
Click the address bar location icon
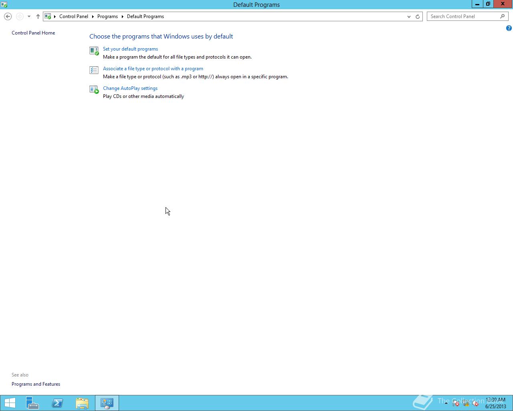coord(48,16)
